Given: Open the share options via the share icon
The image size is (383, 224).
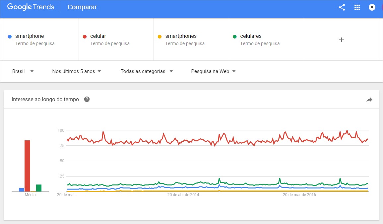Looking at the screenshot, I should [342, 7].
